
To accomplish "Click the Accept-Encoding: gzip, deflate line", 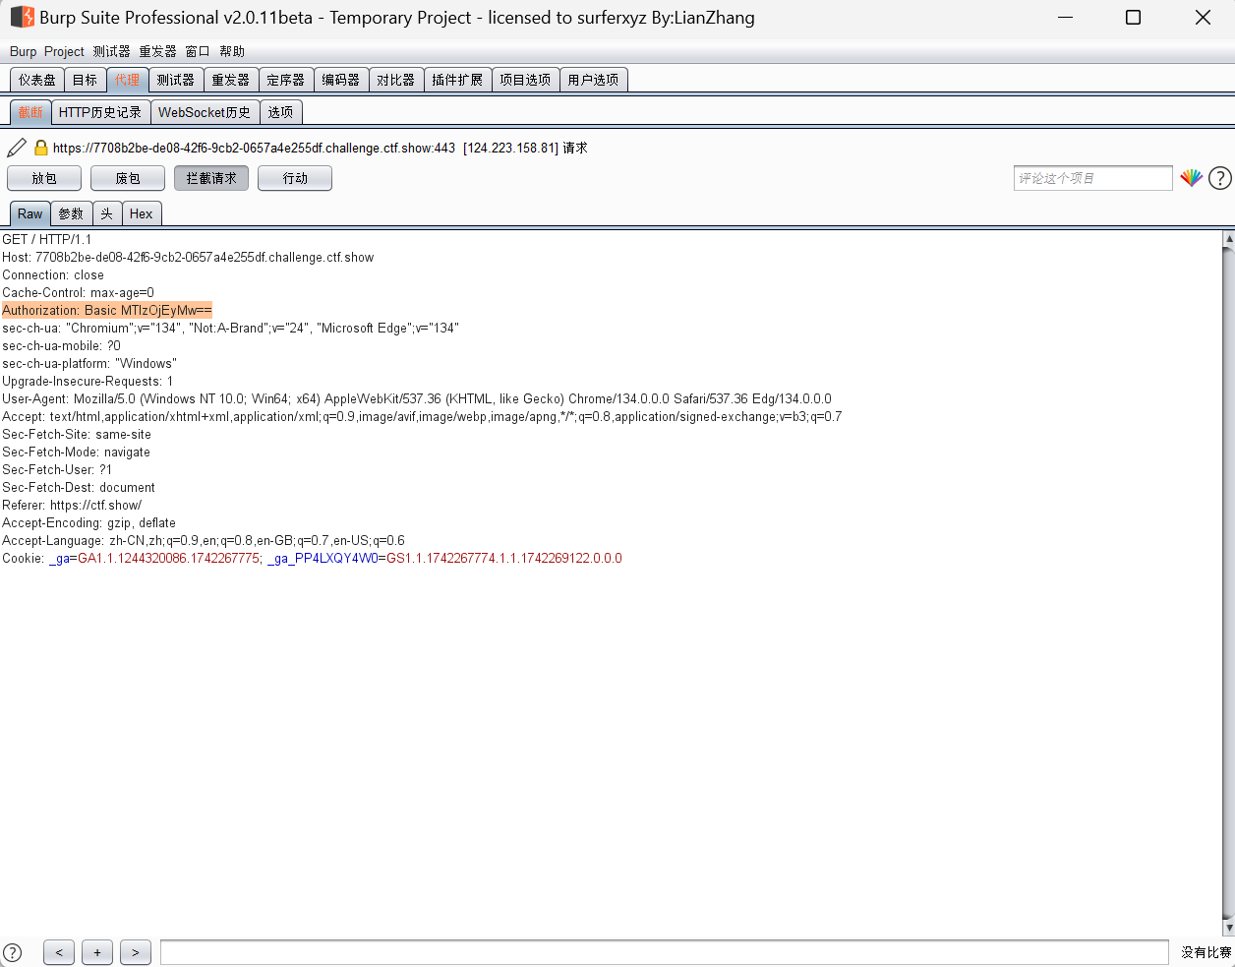I will tap(88, 522).
